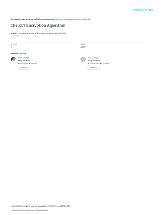The height and width of the screenshot is (215, 161).
Task: Click Renuka Nagpal's gray avatar placeholder
Action: coord(83,60)
